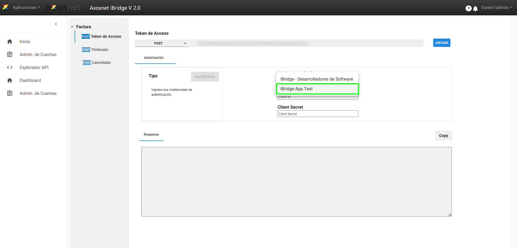Select iBridge - Desarrolladores de Software option
This screenshot has width=517, height=248.
[x=317, y=79]
